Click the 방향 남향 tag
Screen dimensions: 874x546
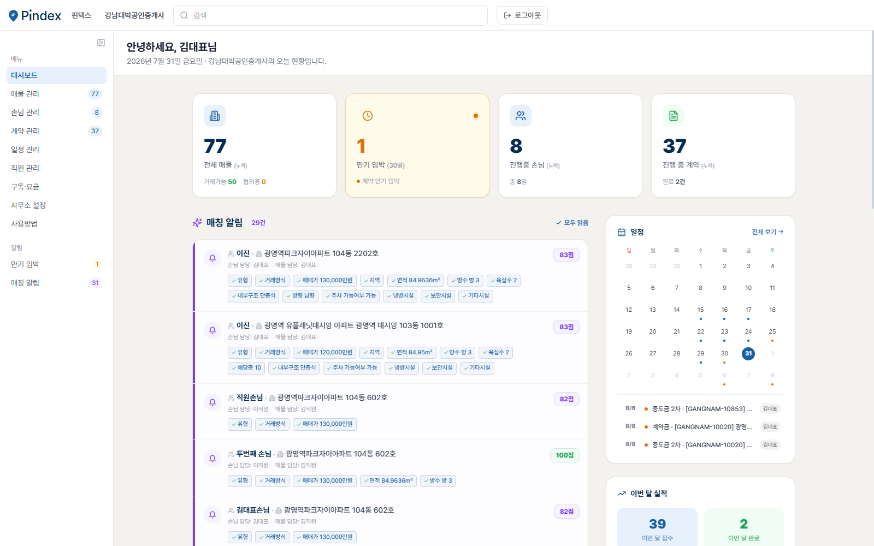click(300, 296)
